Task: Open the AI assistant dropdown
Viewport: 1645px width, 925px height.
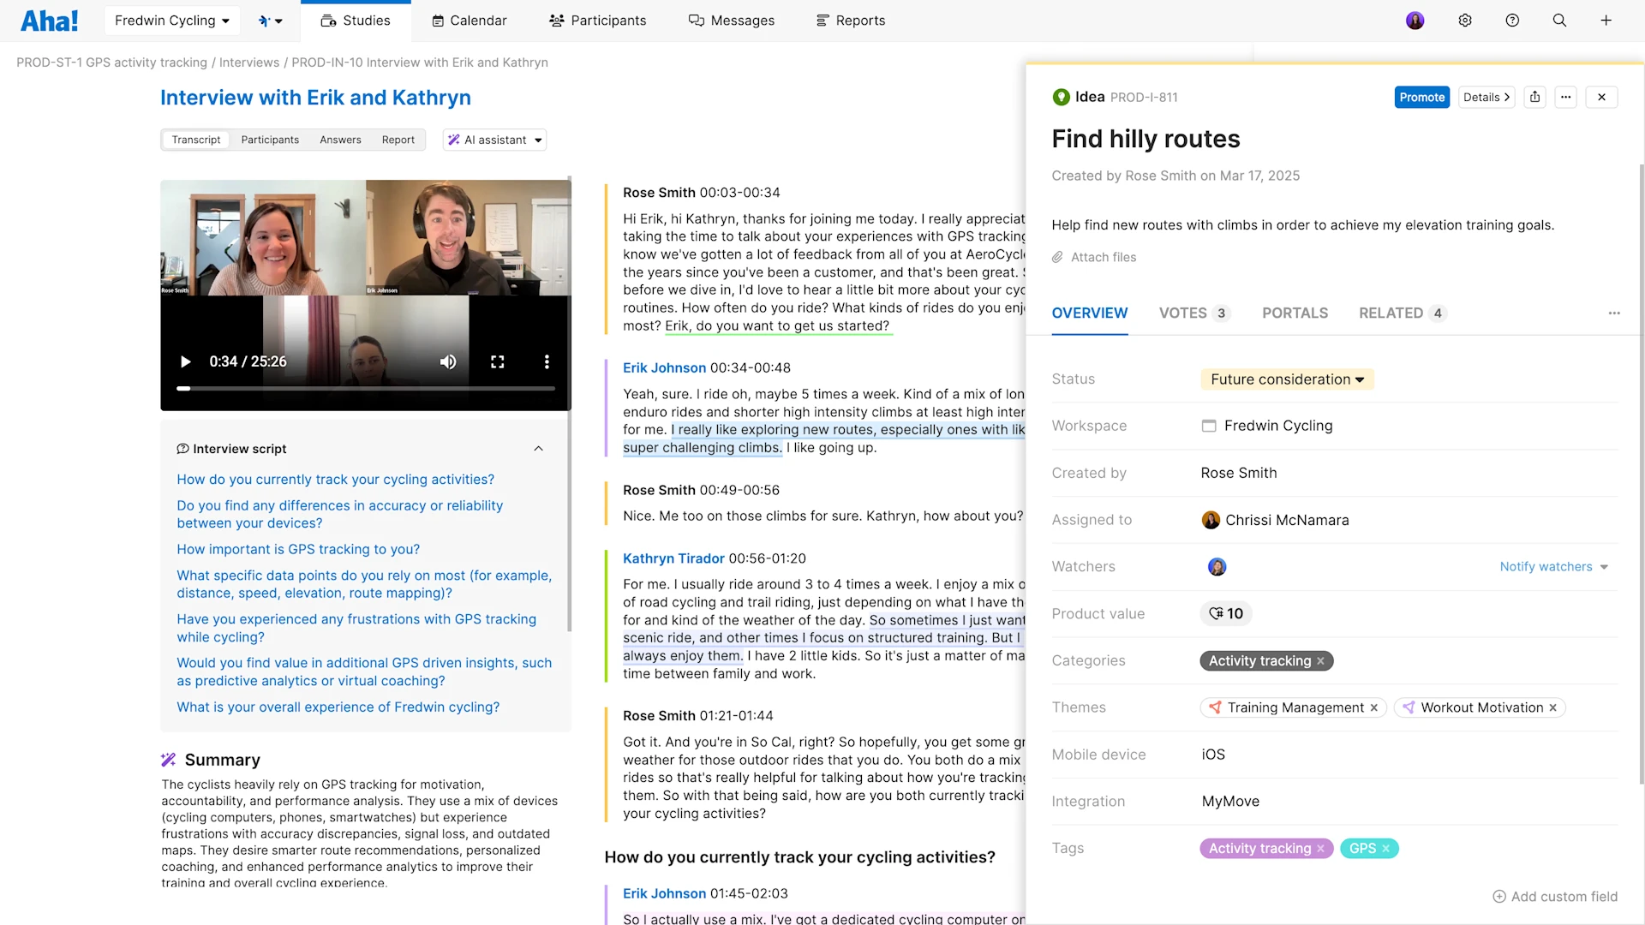Action: pyautogui.click(x=494, y=140)
